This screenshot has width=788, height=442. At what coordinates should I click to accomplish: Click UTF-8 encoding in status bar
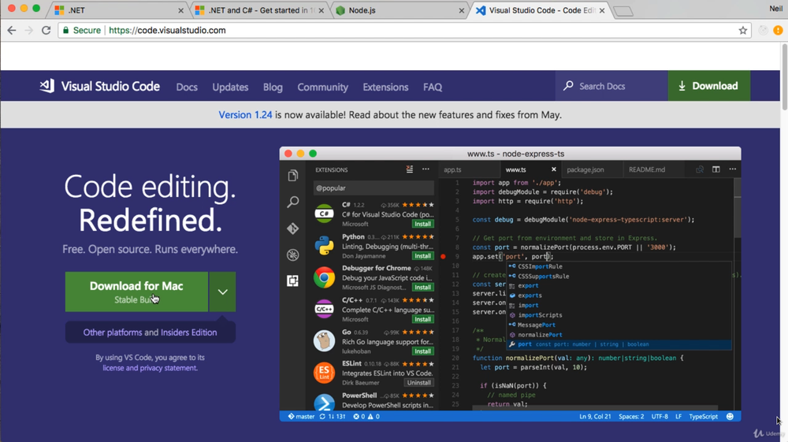coord(660,416)
